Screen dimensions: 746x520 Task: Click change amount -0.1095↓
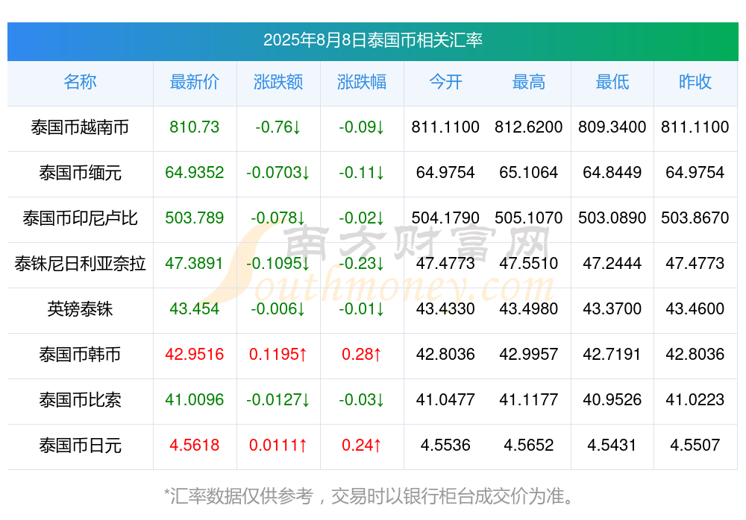tap(278, 263)
